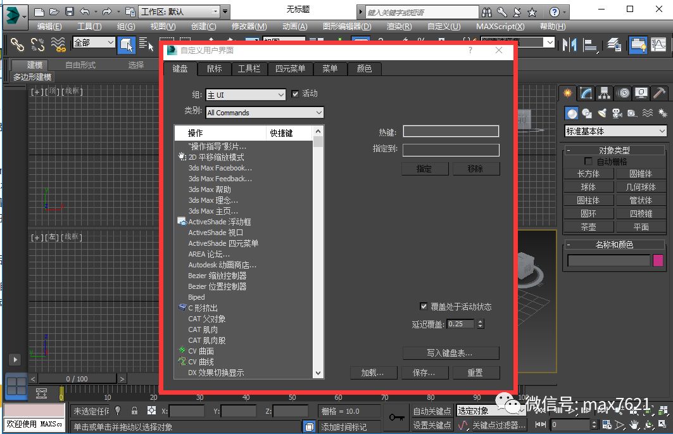Click the 指定 assign button

click(x=424, y=169)
